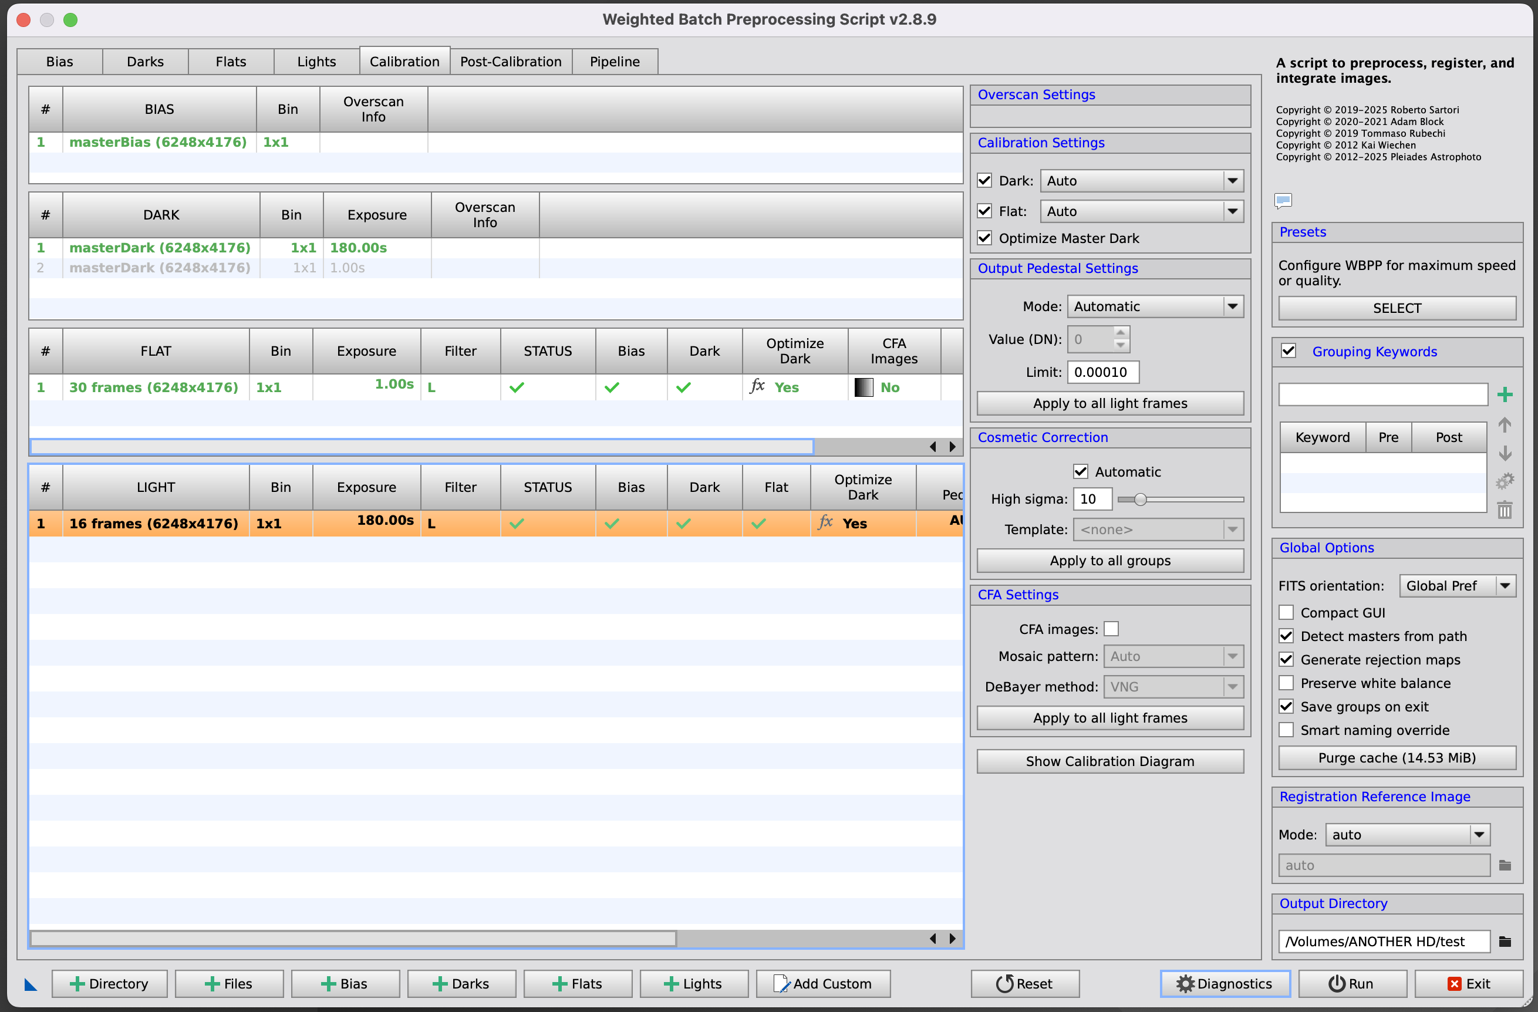The height and width of the screenshot is (1012, 1538).
Task: Enable the CFA images checkbox
Action: [1111, 629]
